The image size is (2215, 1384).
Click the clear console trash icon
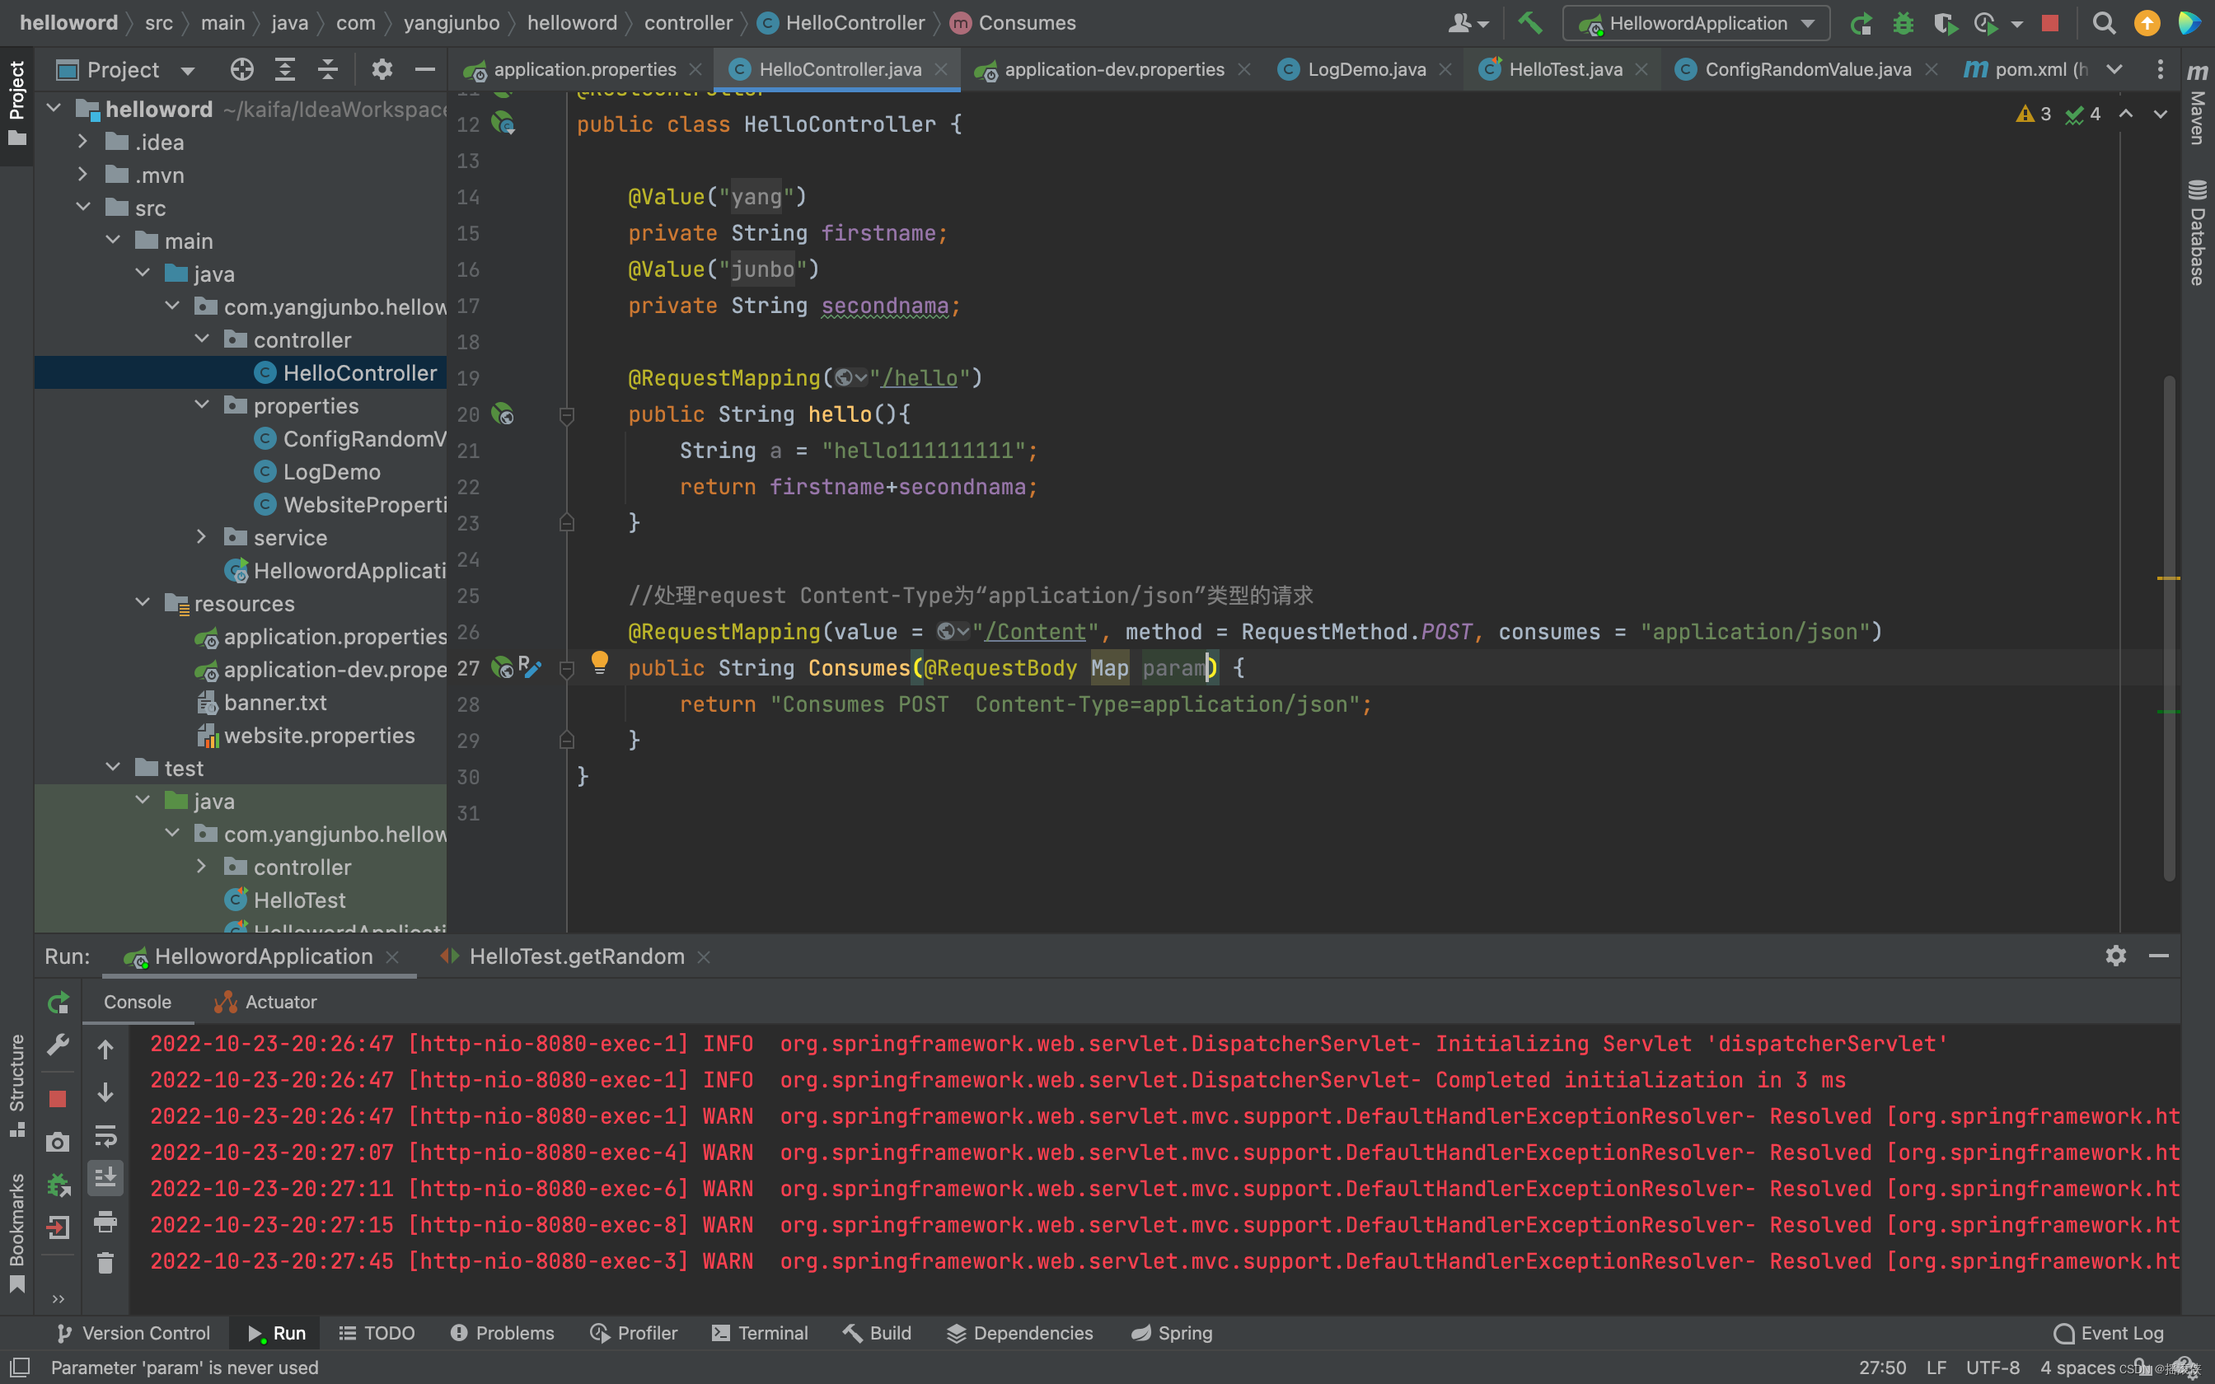[x=105, y=1263]
